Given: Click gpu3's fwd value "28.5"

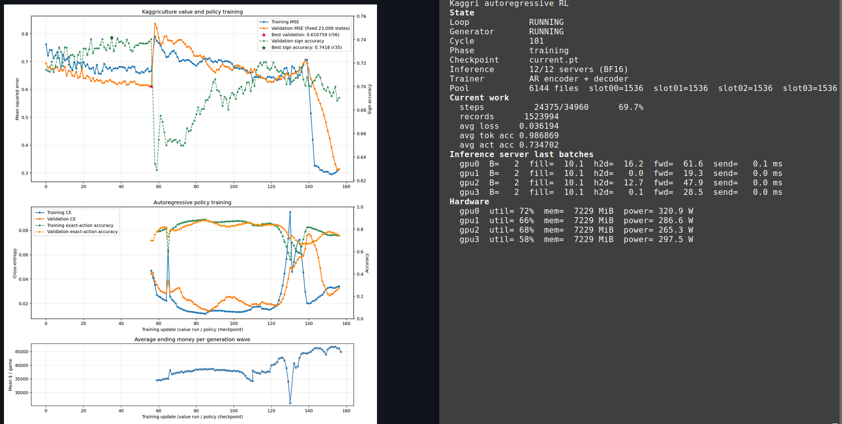Looking at the screenshot, I should [x=693, y=192].
